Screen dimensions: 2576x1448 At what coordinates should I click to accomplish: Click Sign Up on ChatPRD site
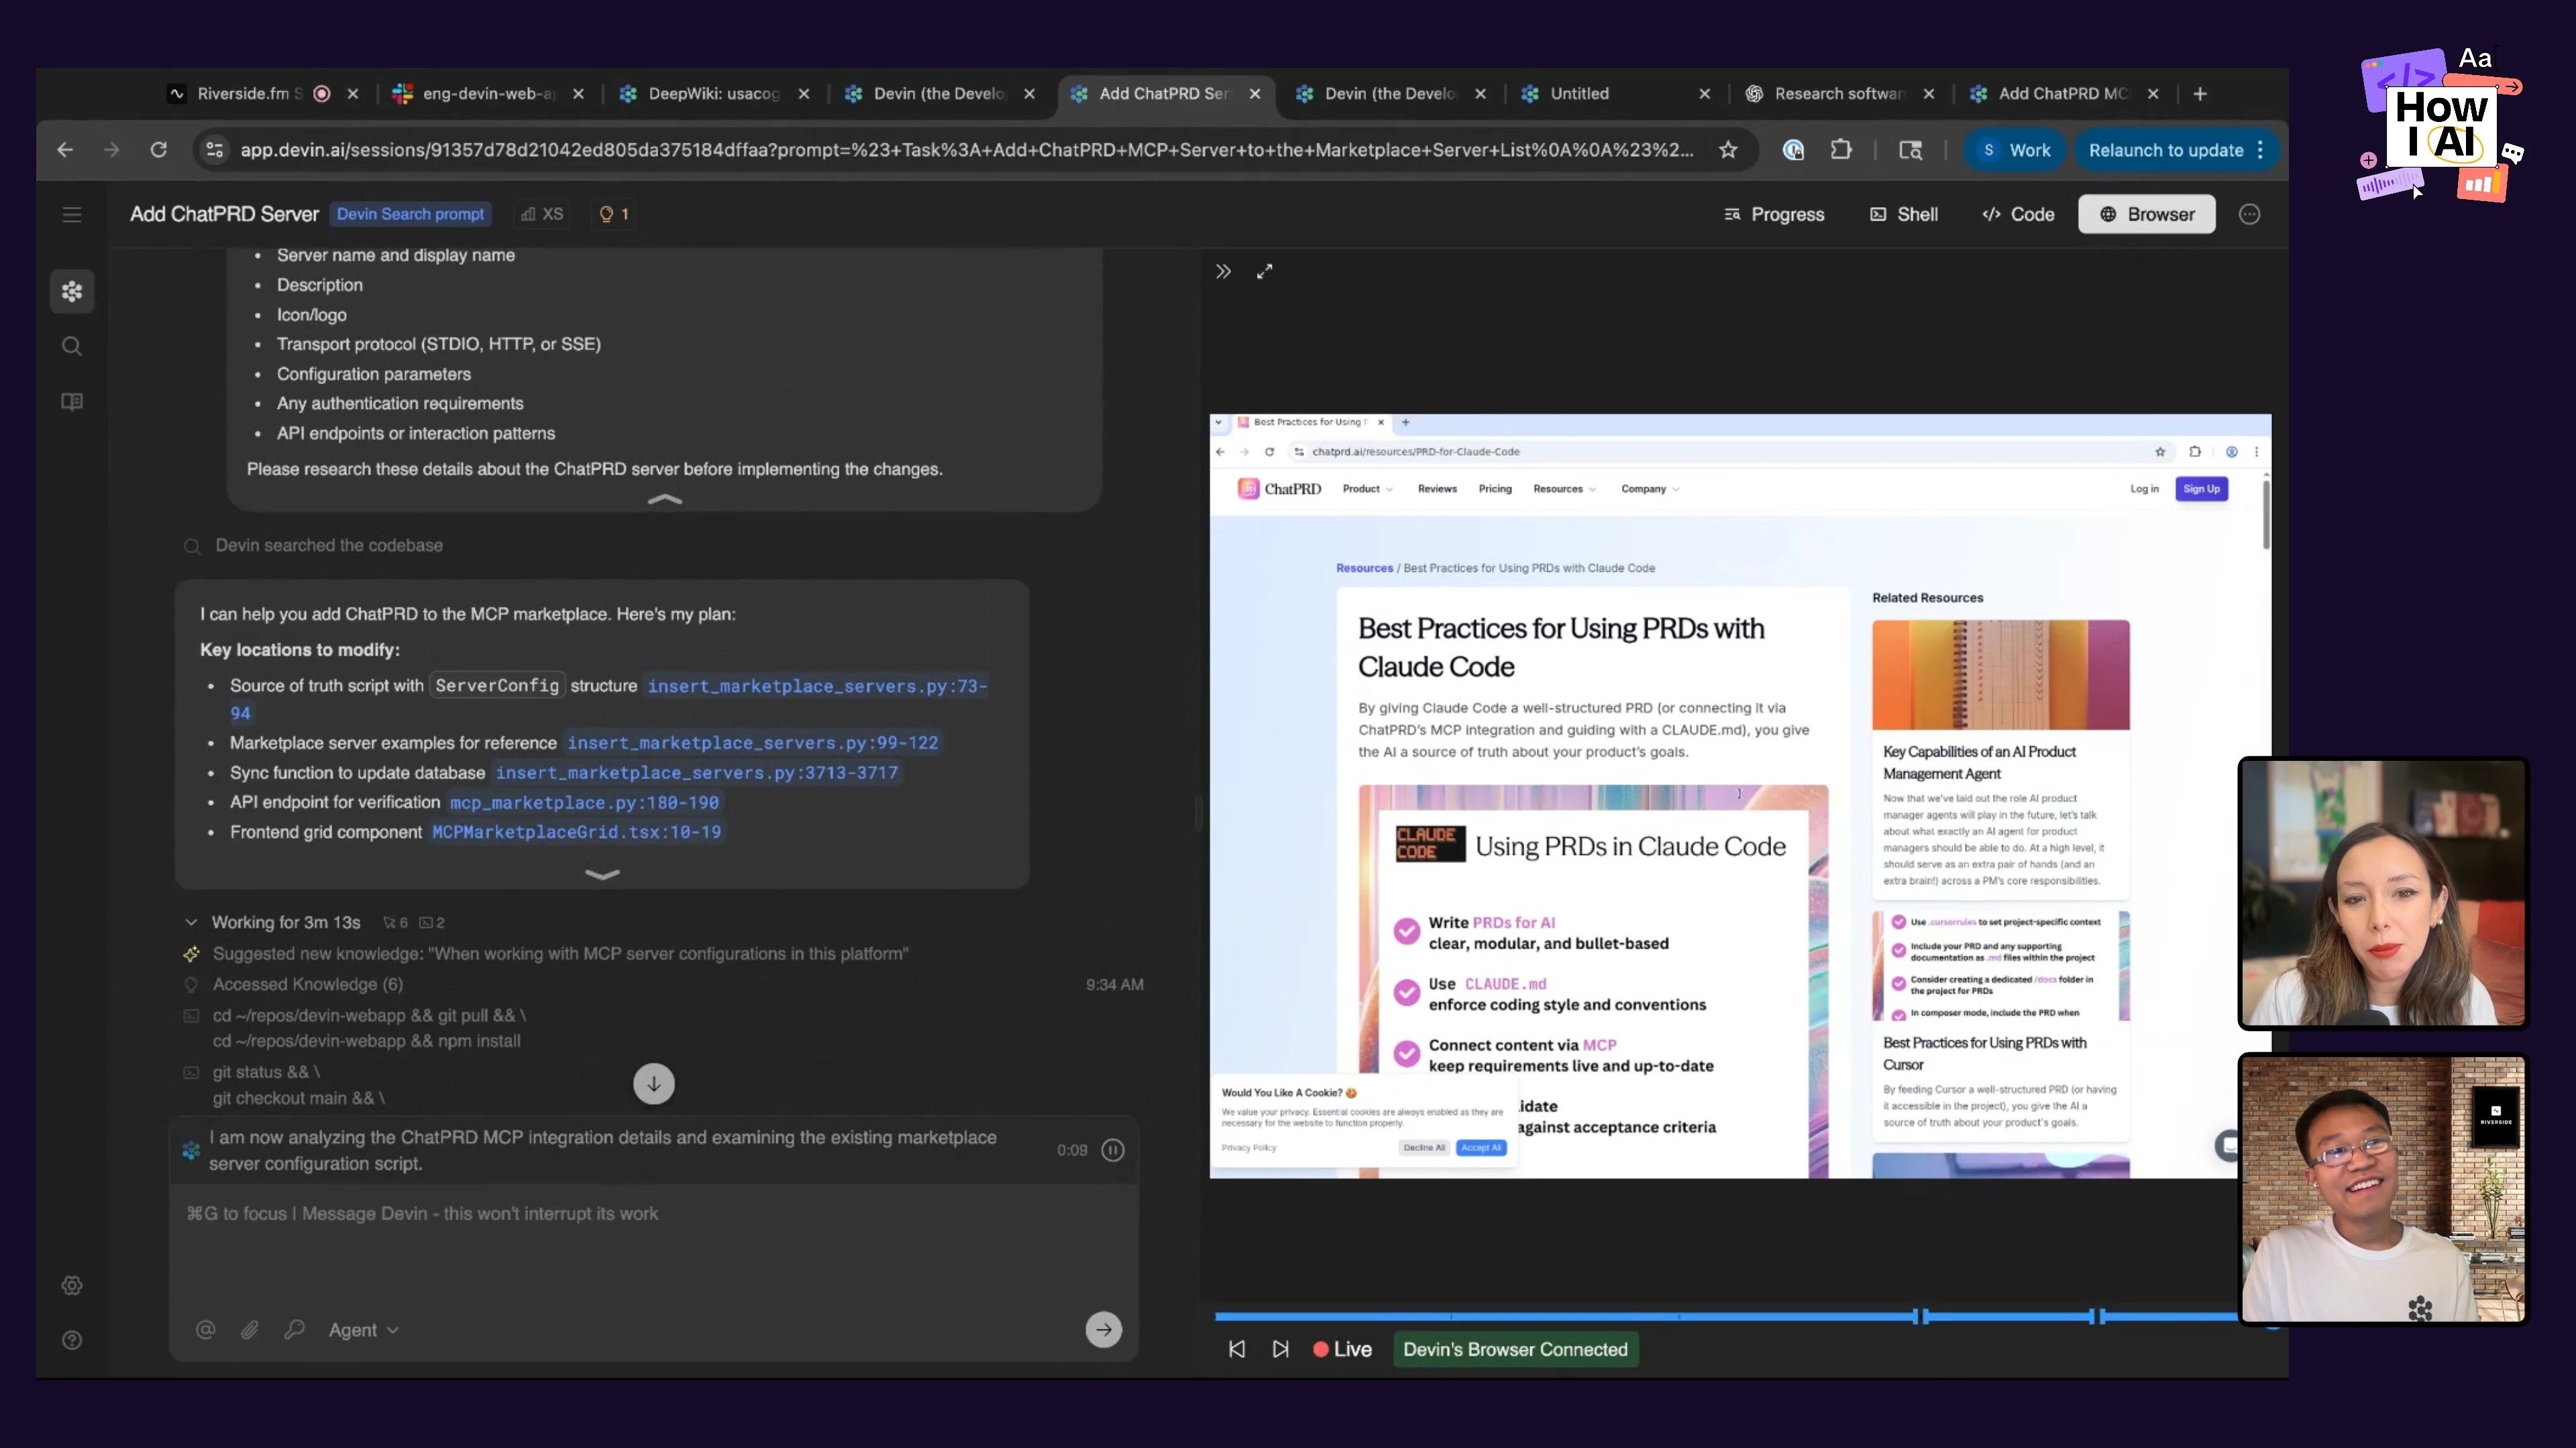point(2201,489)
